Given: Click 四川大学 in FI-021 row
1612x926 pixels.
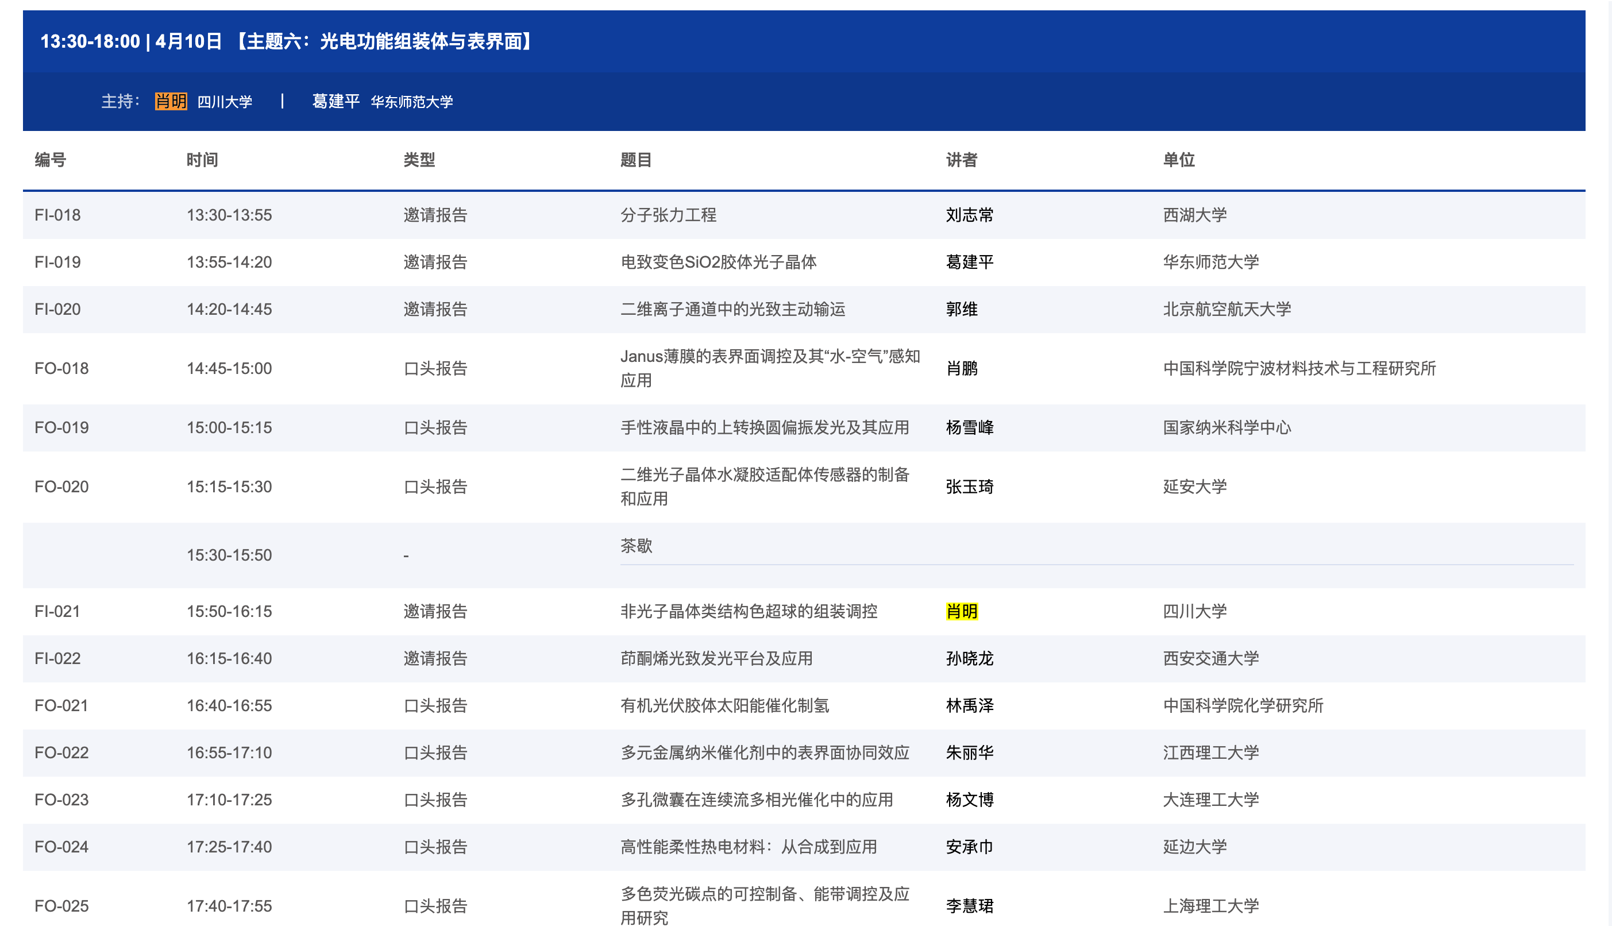Looking at the screenshot, I should [x=1195, y=611].
